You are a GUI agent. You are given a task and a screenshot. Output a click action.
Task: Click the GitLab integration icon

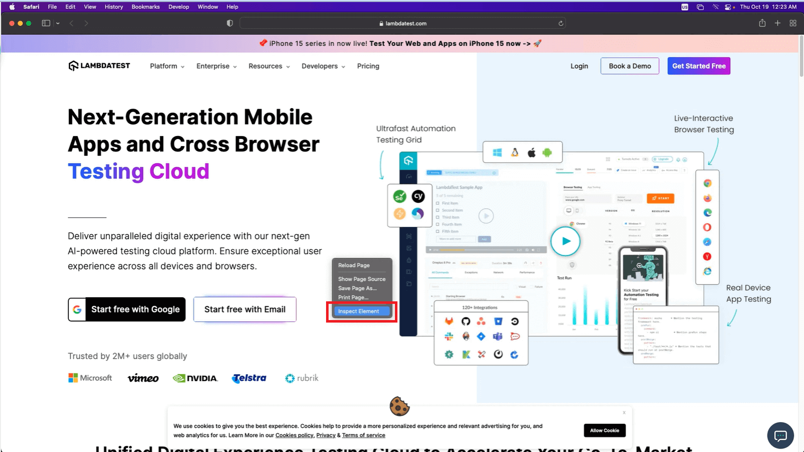point(449,321)
